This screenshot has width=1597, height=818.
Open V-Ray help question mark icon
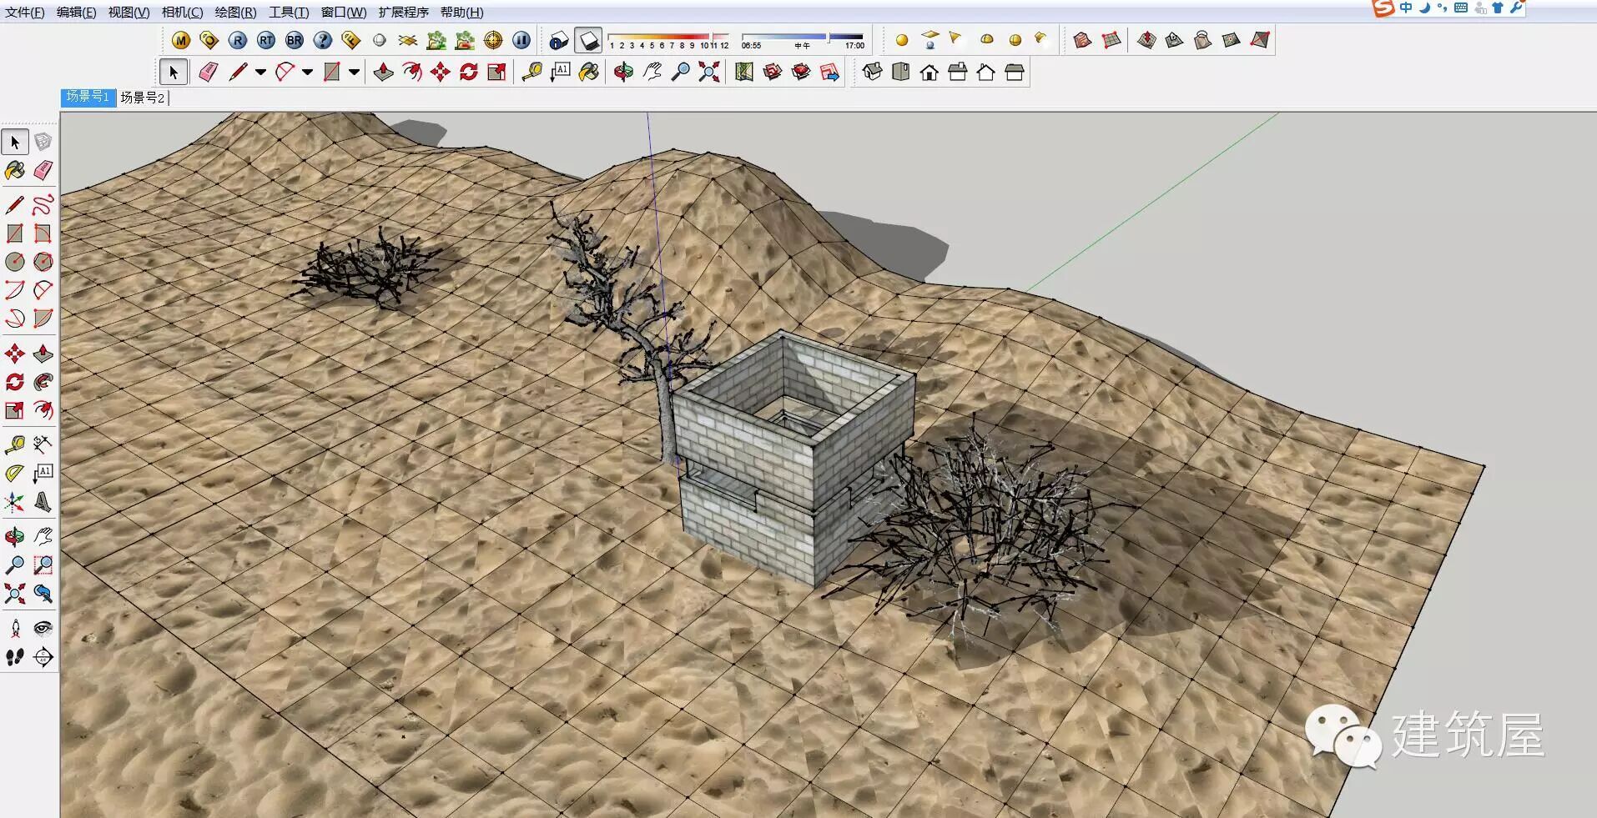323,40
